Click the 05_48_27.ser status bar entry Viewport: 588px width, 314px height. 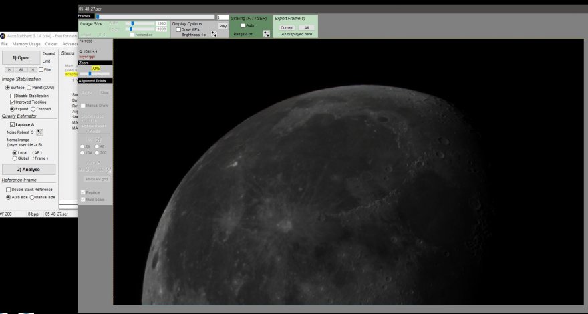(x=57, y=214)
